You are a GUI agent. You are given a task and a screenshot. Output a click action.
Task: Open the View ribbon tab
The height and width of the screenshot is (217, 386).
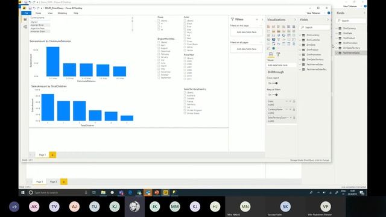[50, 13]
